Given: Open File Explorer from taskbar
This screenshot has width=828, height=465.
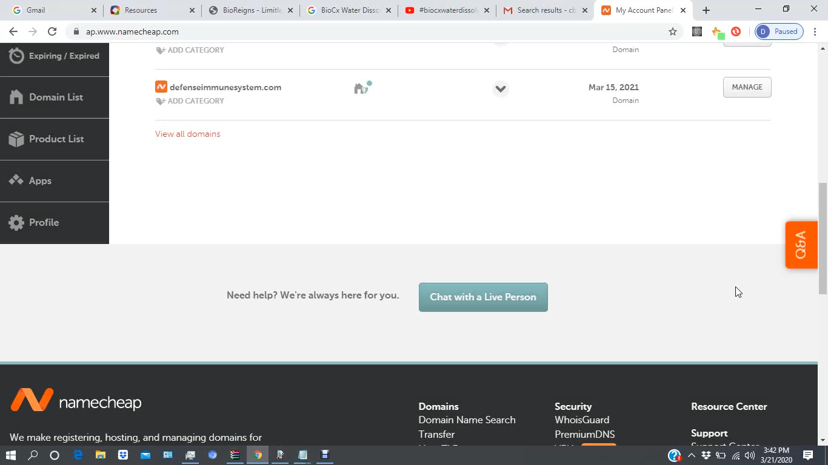Looking at the screenshot, I should point(101,455).
